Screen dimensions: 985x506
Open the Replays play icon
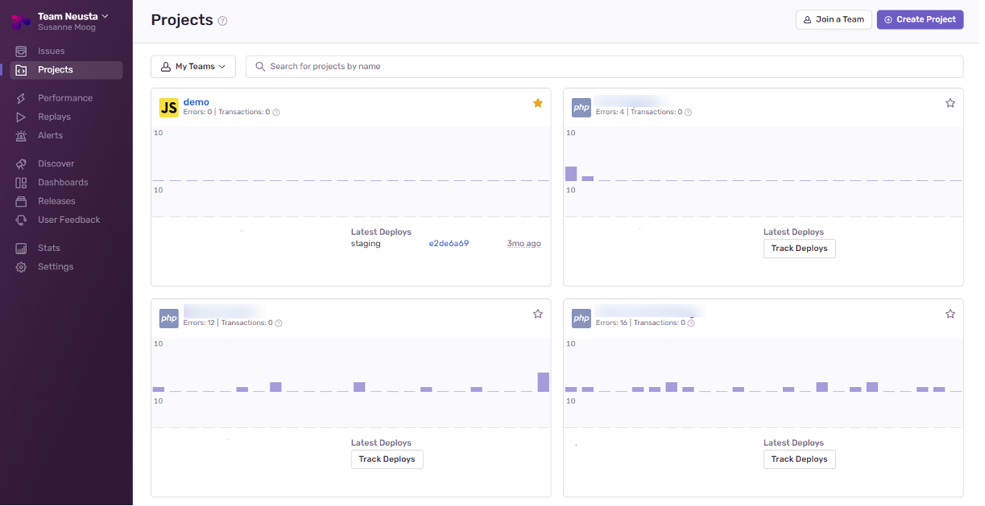click(x=21, y=117)
